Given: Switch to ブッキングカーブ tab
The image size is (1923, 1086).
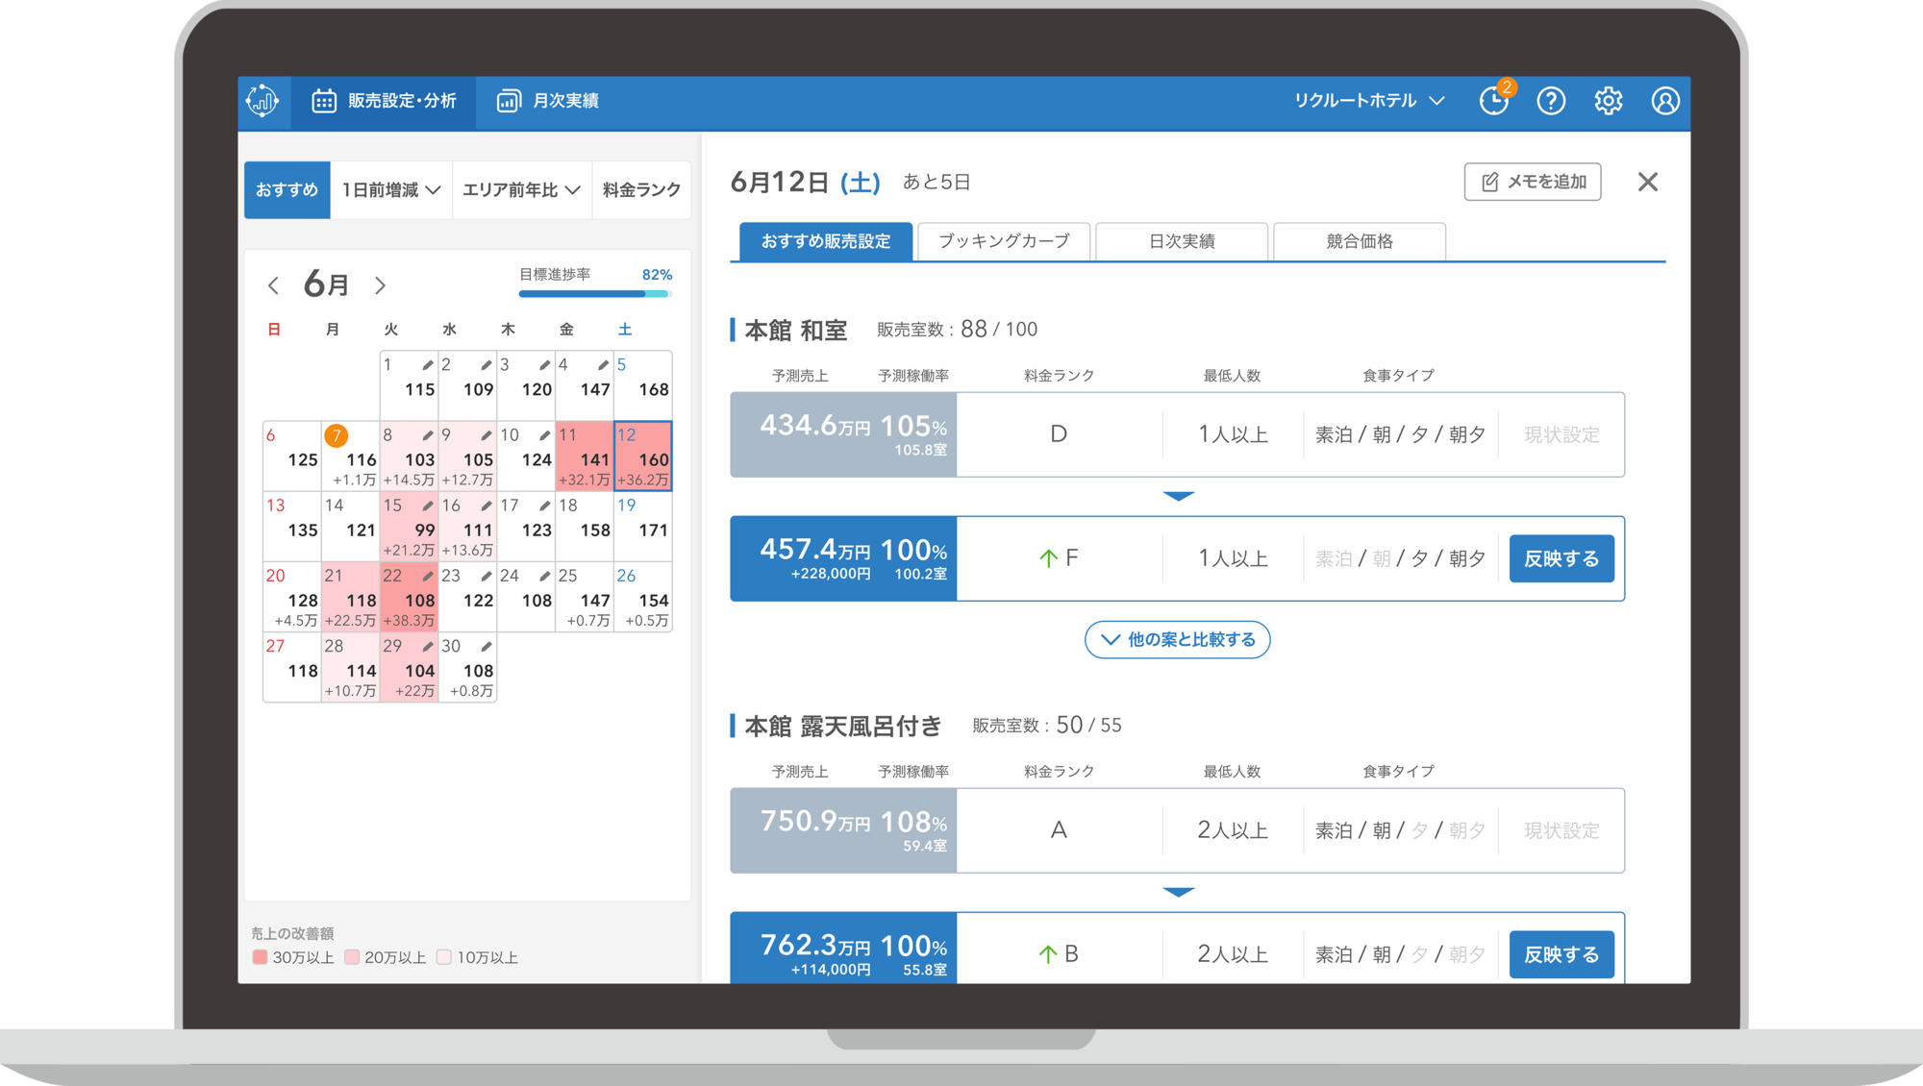Looking at the screenshot, I should click(x=1004, y=241).
